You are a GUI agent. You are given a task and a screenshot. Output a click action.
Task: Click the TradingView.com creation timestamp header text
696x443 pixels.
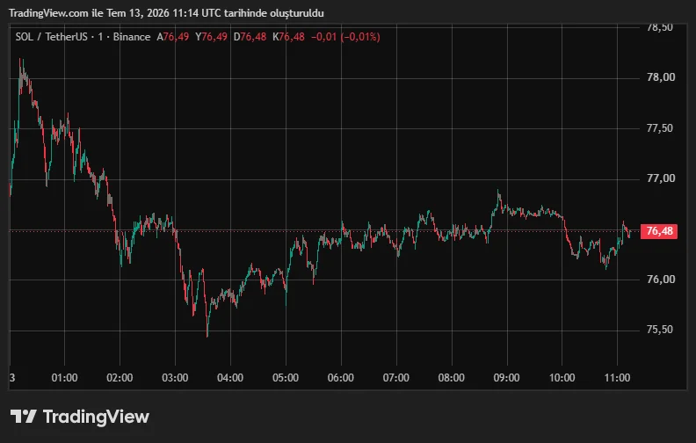click(x=166, y=13)
